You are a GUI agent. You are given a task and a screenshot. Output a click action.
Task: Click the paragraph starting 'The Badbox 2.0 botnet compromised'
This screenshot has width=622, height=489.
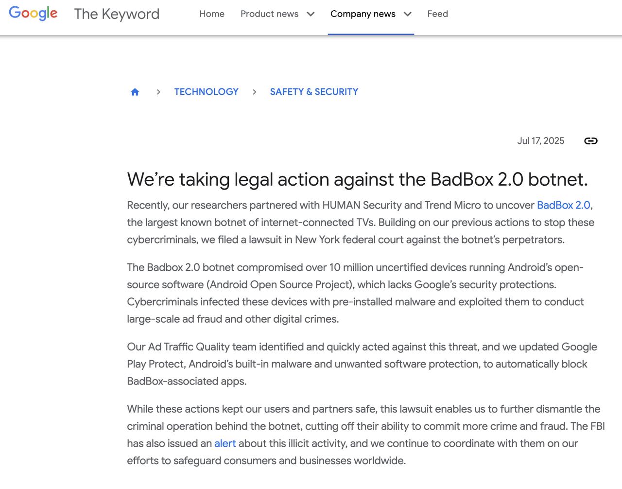(356, 293)
